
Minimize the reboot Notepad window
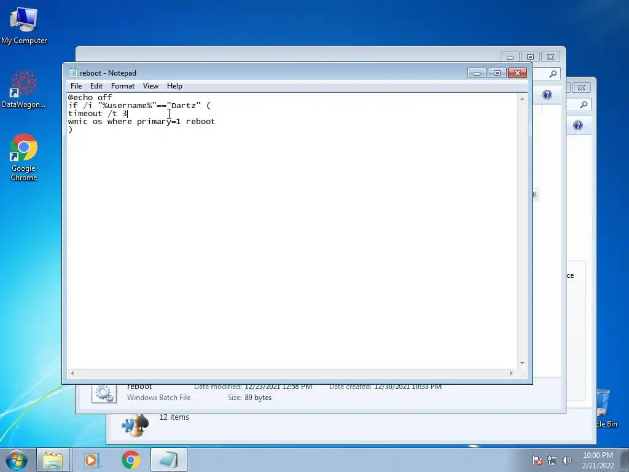tap(477, 73)
